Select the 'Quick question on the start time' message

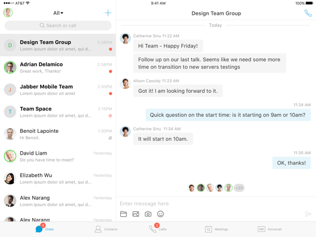[228, 115]
